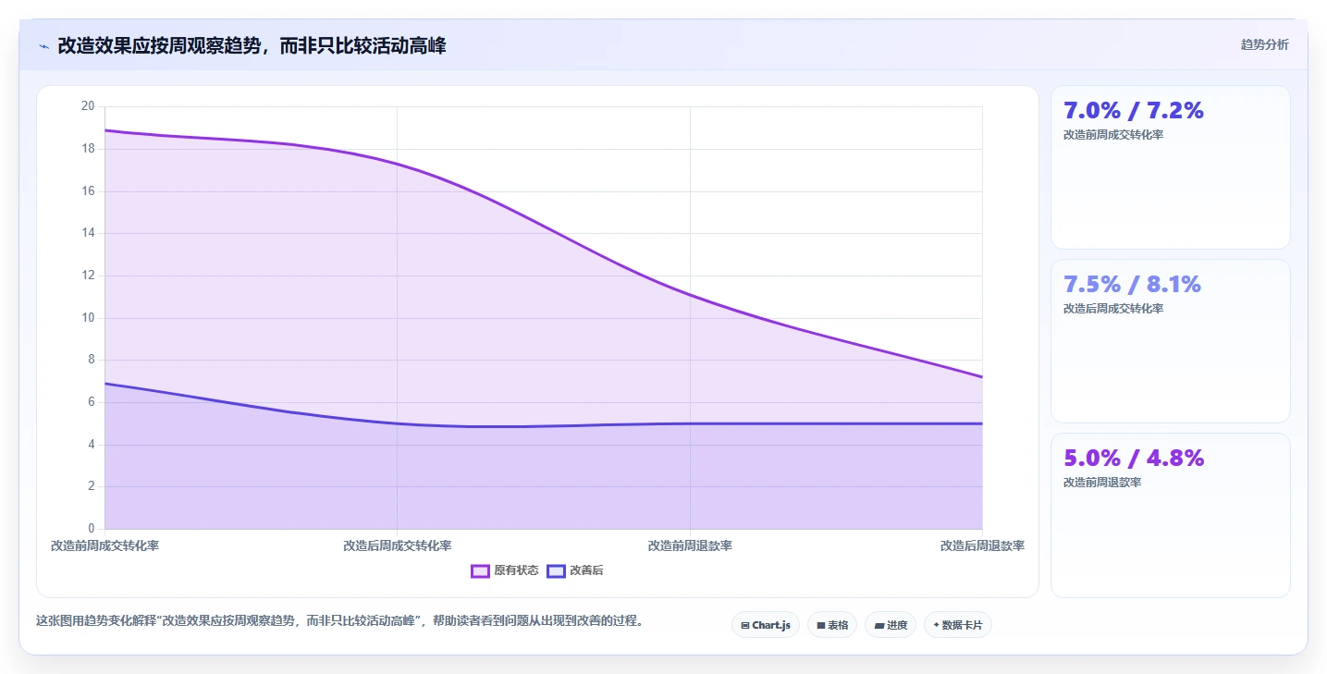Click the y-axis value 10
The width and height of the screenshot is (1327, 674).
point(88,318)
